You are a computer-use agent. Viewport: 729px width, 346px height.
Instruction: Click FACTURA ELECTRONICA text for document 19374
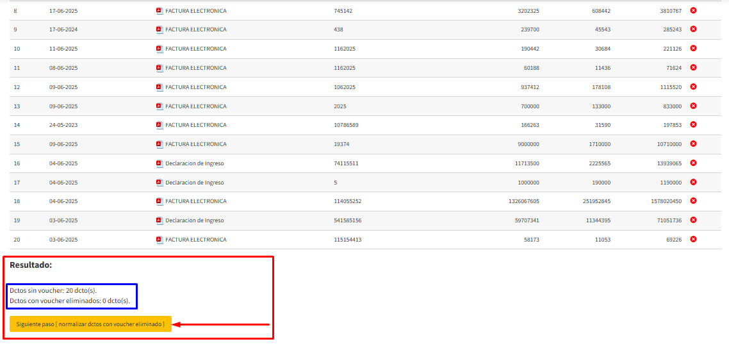point(195,144)
